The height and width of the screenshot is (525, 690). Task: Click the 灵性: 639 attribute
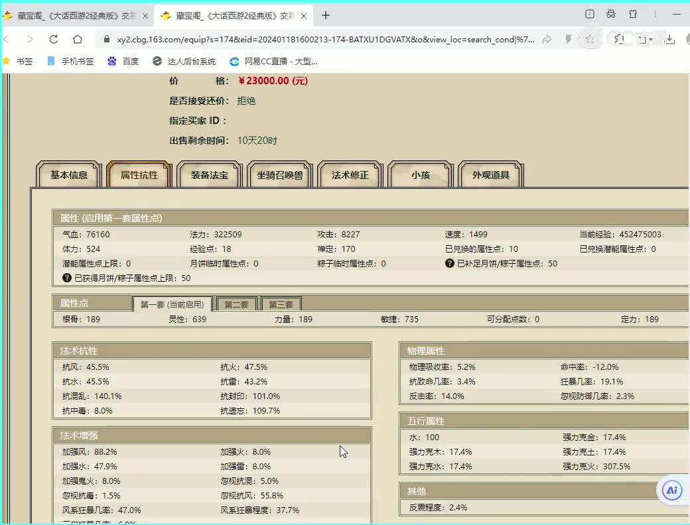point(188,320)
